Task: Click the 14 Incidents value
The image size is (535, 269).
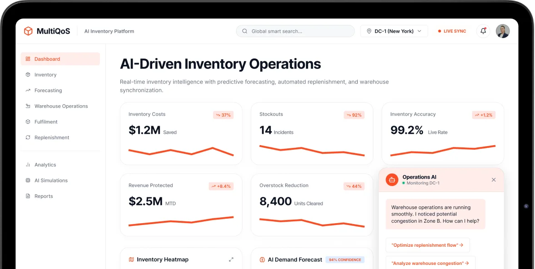Action: pos(277,130)
